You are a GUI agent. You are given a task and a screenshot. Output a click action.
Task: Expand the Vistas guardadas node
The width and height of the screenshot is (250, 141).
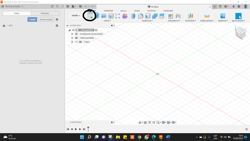[72, 38]
